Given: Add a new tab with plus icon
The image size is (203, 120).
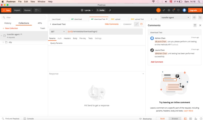Looking at the screenshot, I should click(151, 19).
